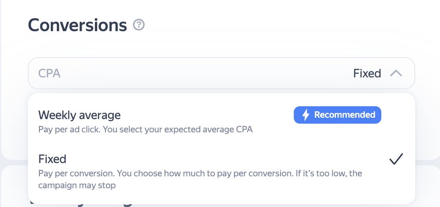The width and height of the screenshot is (440, 207).
Task: Click the CPA label in the dropdown field
Action: (49, 73)
